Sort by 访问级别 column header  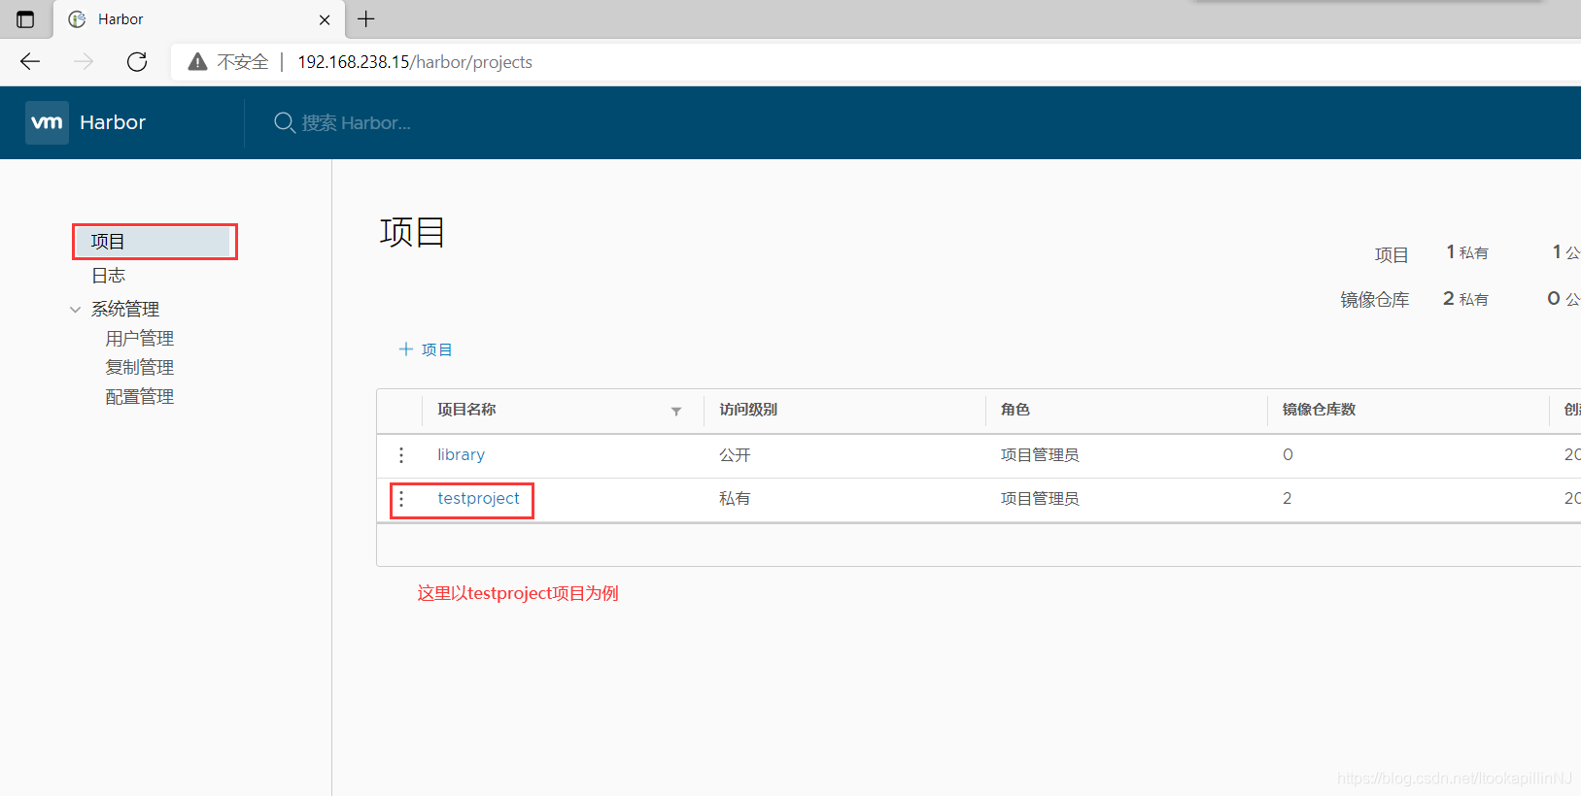pos(748,410)
